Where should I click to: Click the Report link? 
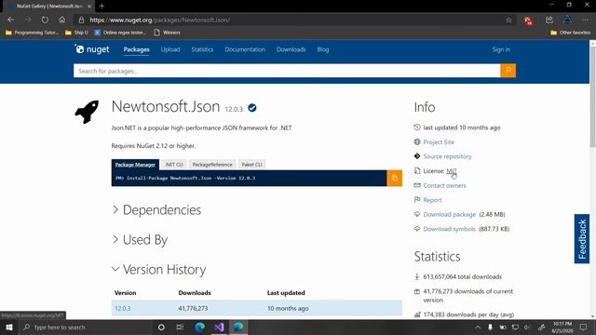pyautogui.click(x=432, y=200)
